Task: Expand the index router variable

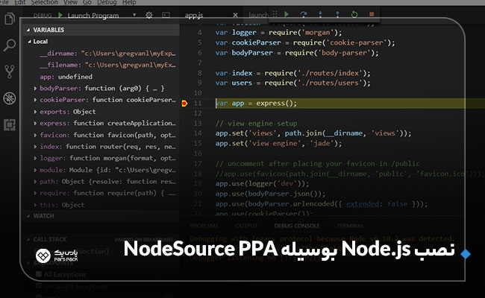Action: [x=35, y=146]
